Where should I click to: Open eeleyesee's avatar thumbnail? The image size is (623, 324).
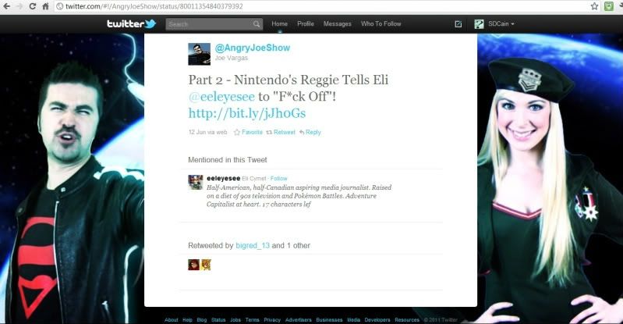coord(196,183)
